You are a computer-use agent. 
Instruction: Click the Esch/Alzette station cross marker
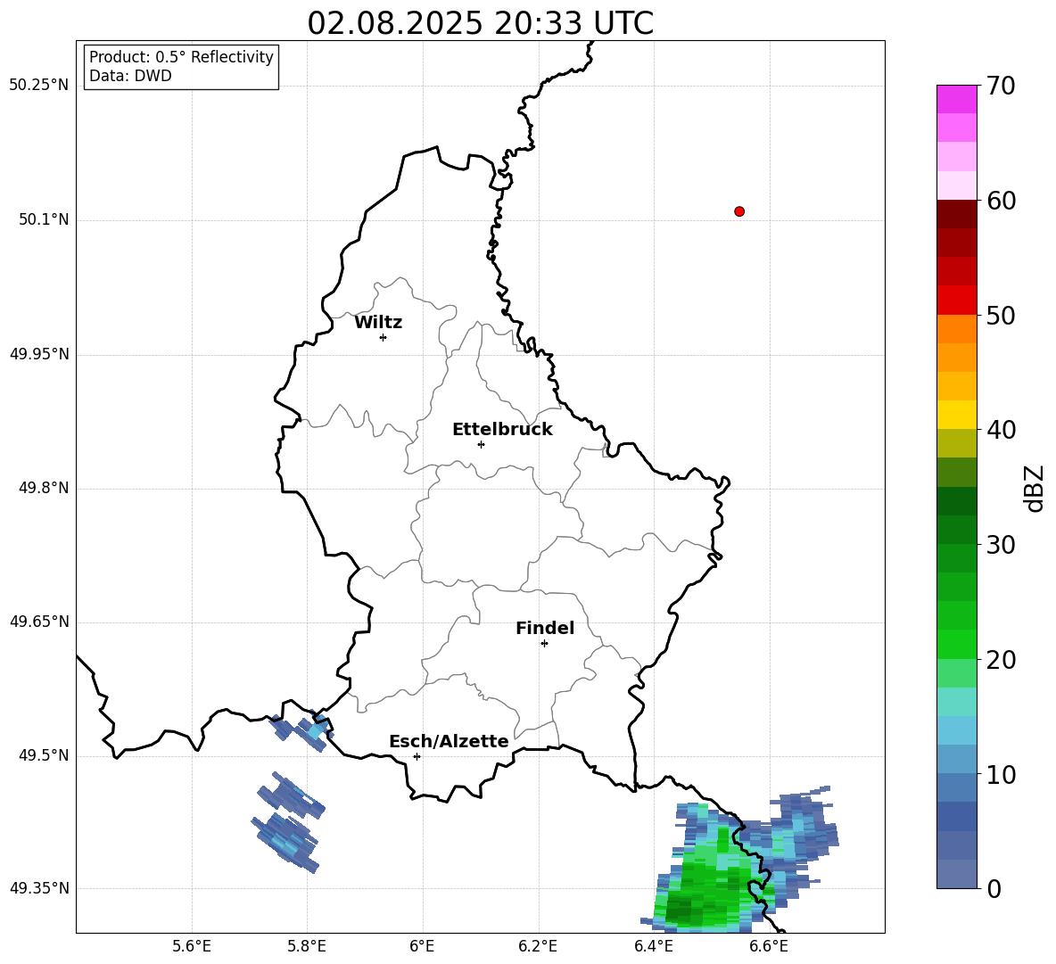pos(417,756)
